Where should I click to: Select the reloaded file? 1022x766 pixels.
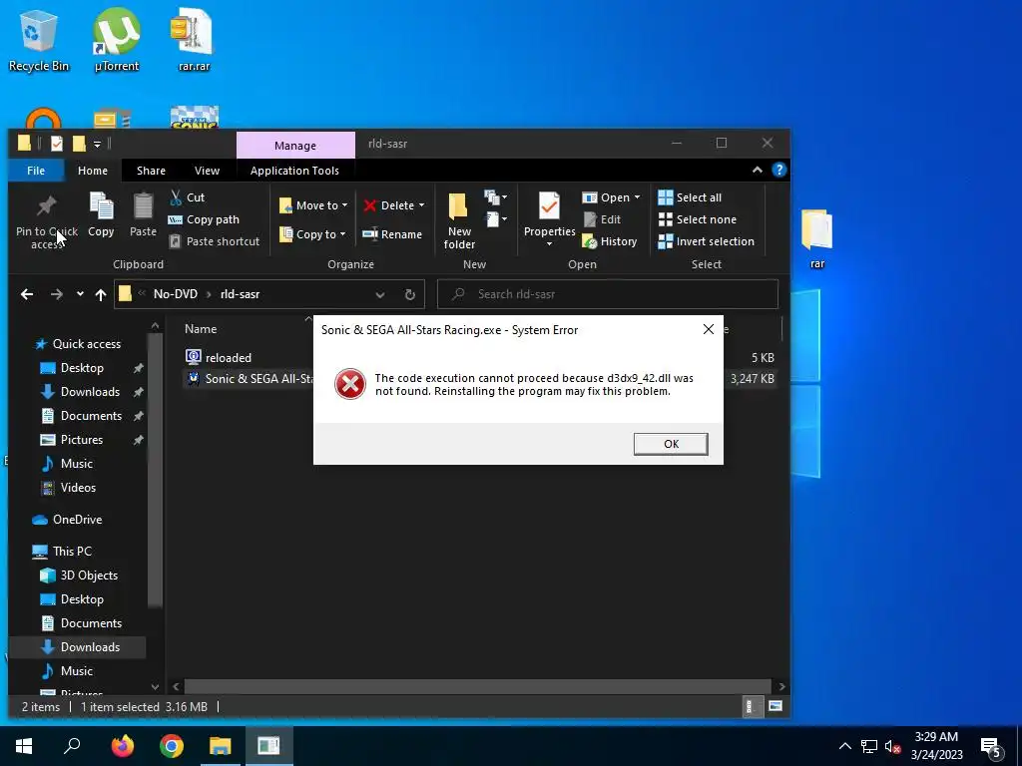pyautogui.click(x=228, y=358)
